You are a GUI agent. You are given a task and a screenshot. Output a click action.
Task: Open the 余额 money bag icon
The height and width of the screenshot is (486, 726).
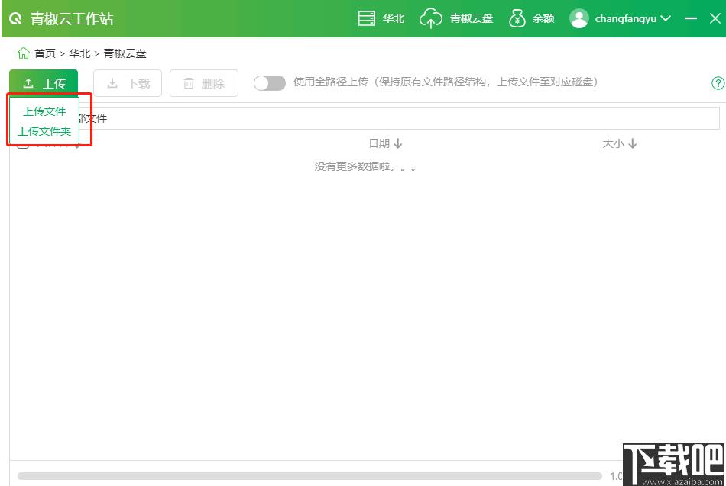point(517,18)
